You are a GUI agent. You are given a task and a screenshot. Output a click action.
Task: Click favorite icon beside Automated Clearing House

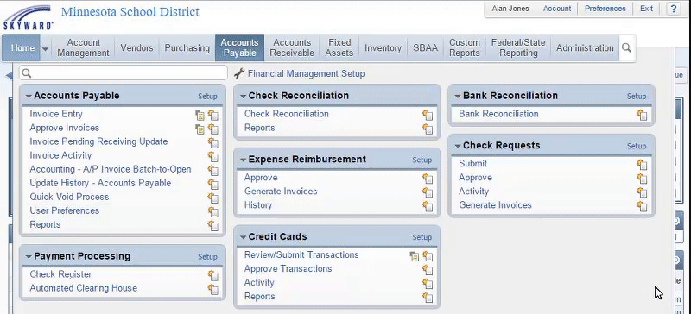(x=213, y=289)
